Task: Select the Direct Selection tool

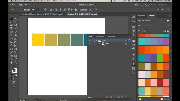Action: click(16, 18)
